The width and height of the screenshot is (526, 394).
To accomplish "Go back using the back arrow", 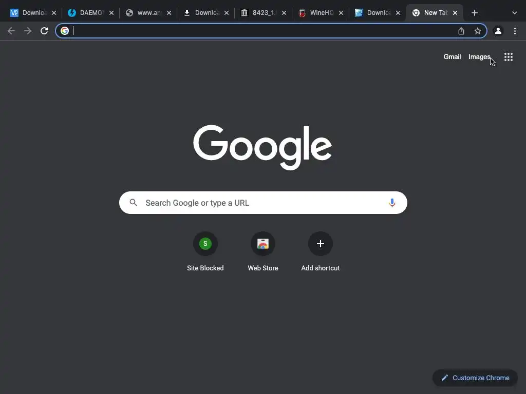I will coord(11,31).
